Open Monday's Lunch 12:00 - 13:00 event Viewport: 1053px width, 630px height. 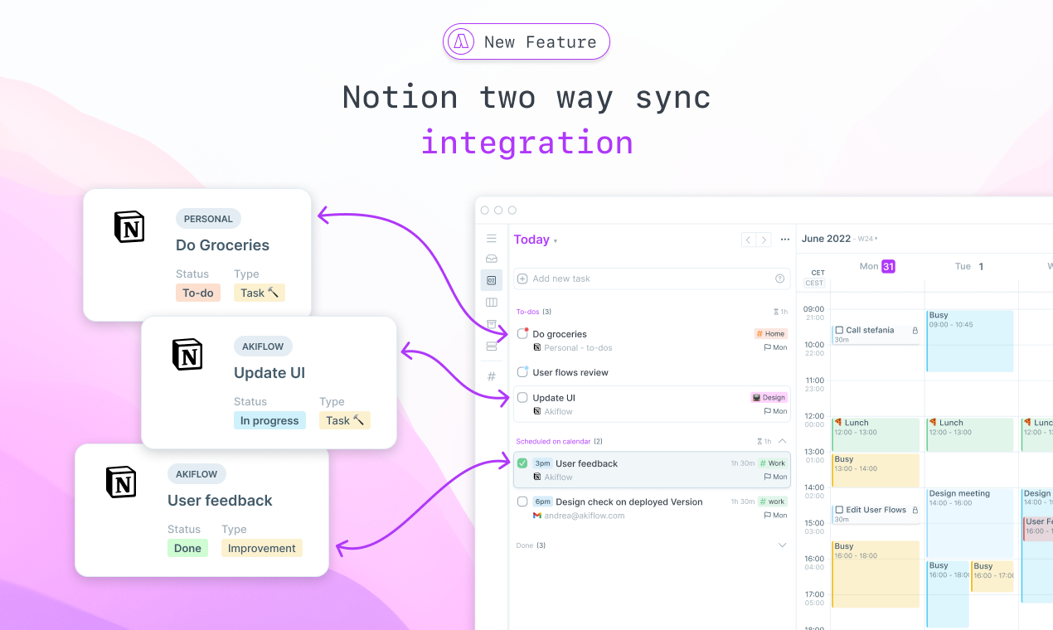click(x=876, y=435)
